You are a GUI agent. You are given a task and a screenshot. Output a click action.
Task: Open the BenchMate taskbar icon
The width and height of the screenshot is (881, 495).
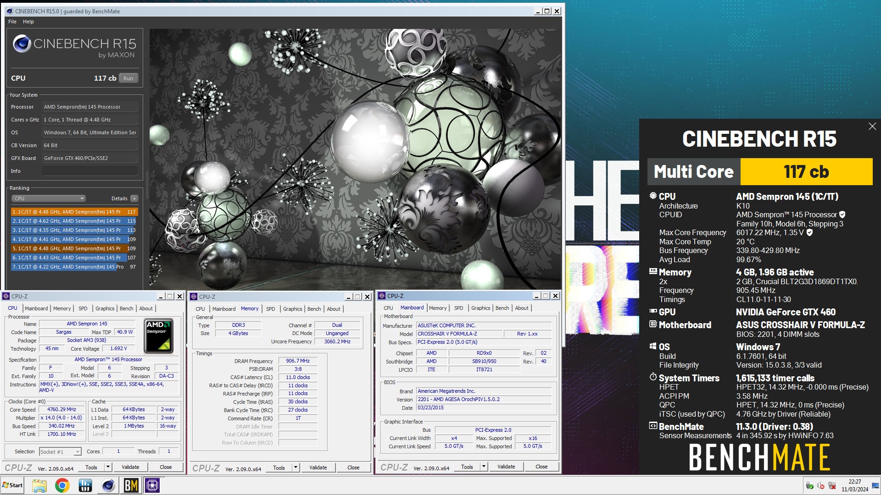[131, 485]
